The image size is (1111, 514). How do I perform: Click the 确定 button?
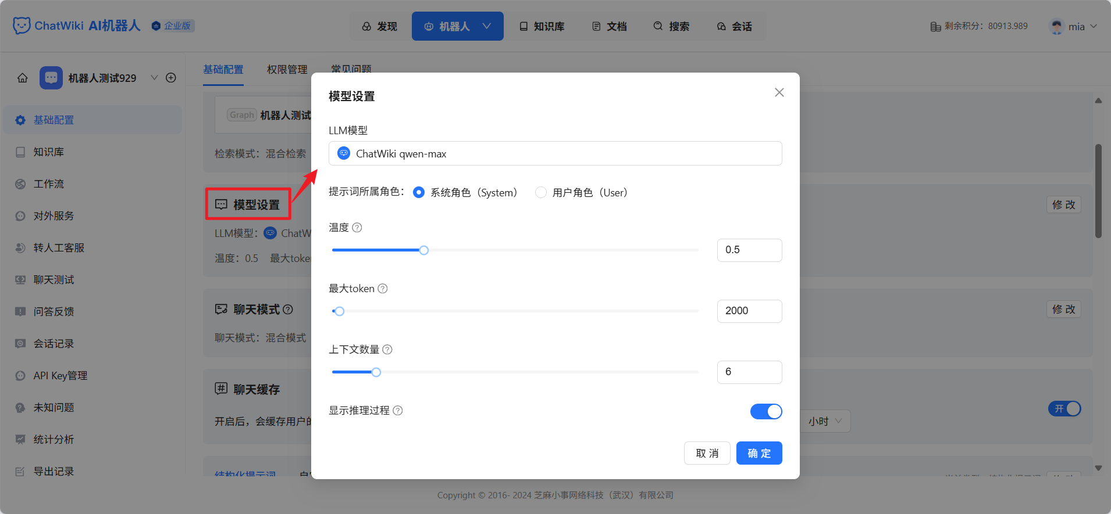(x=759, y=453)
